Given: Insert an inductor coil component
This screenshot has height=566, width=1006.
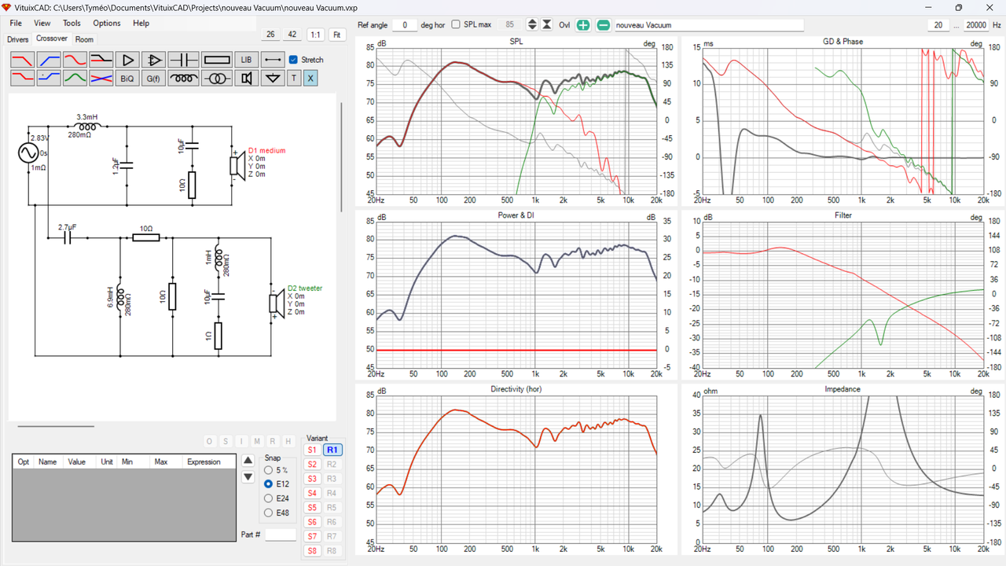Looking at the screenshot, I should 184,78.
